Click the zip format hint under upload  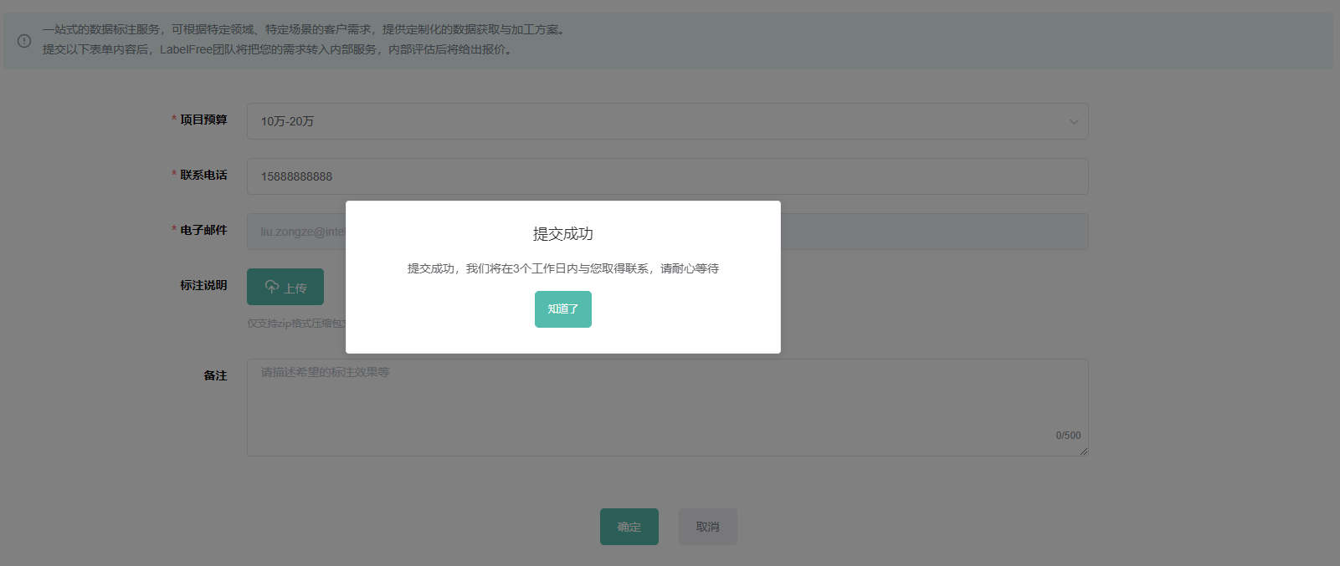(295, 324)
